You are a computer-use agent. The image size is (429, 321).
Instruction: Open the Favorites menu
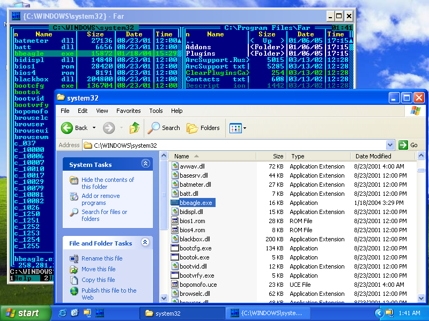pyautogui.click(x=128, y=111)
